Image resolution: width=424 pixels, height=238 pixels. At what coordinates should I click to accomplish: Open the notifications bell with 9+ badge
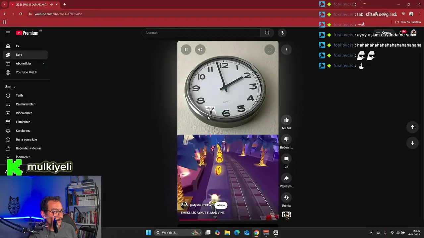(x=402, y=33)
